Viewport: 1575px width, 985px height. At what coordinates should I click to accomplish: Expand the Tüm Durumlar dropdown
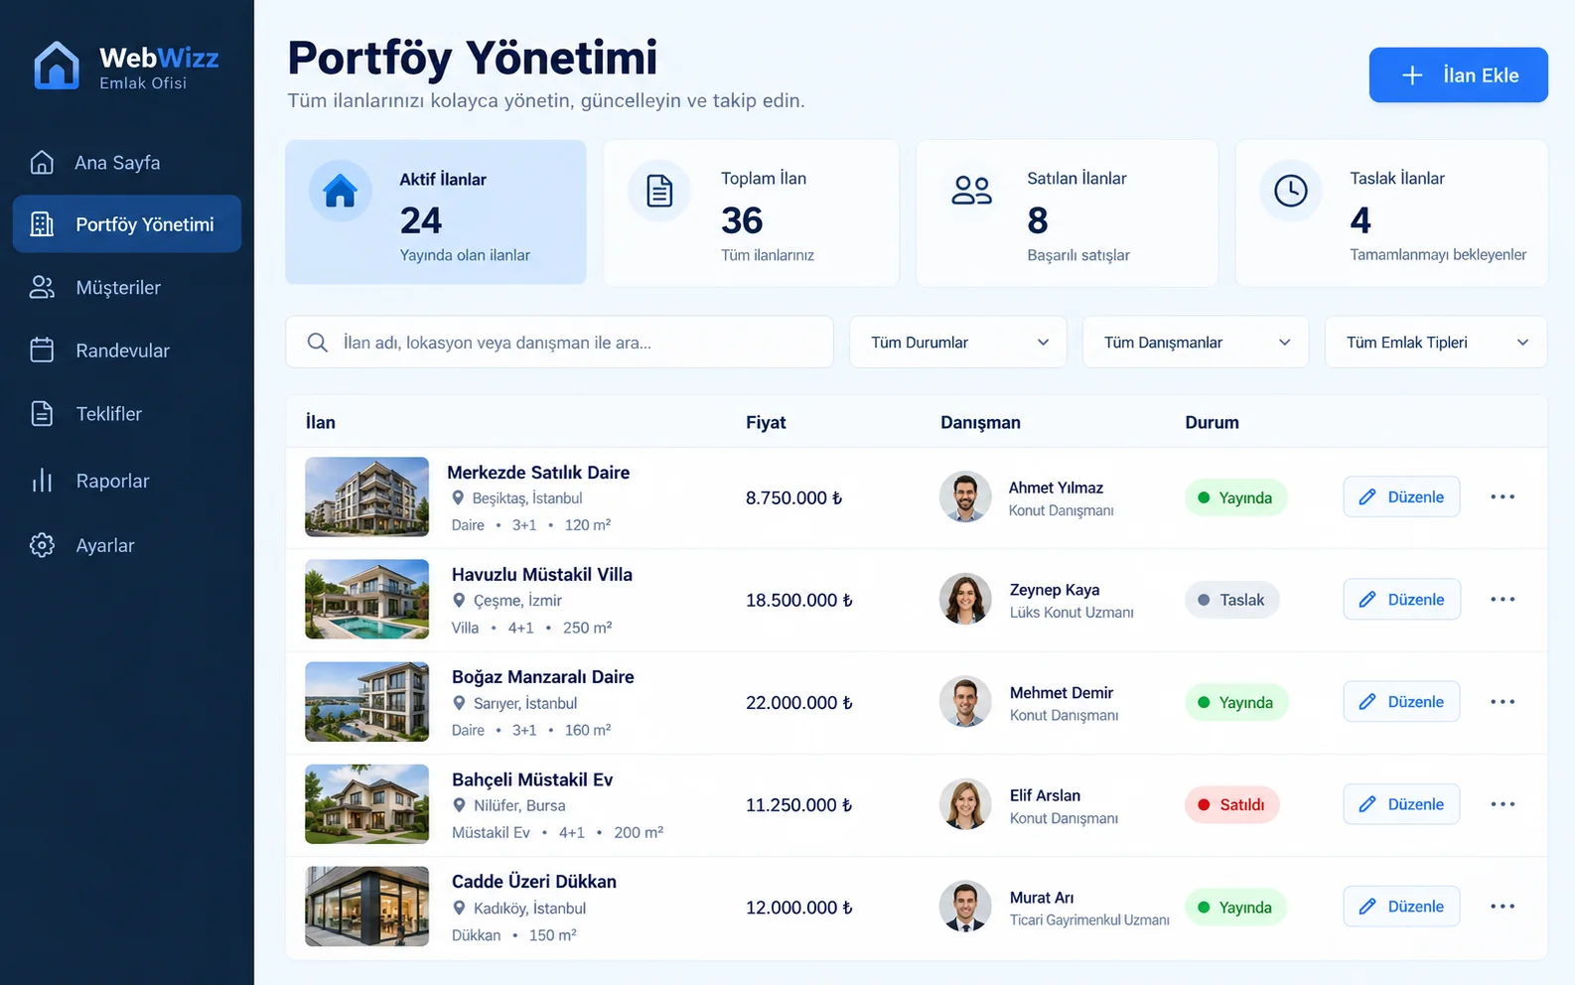(x=957, y=343)
